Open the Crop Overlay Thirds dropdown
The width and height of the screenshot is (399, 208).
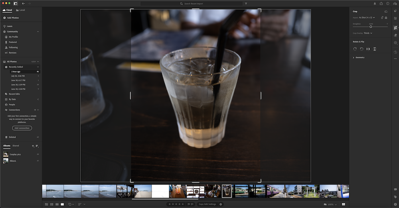tap(368, 33)
